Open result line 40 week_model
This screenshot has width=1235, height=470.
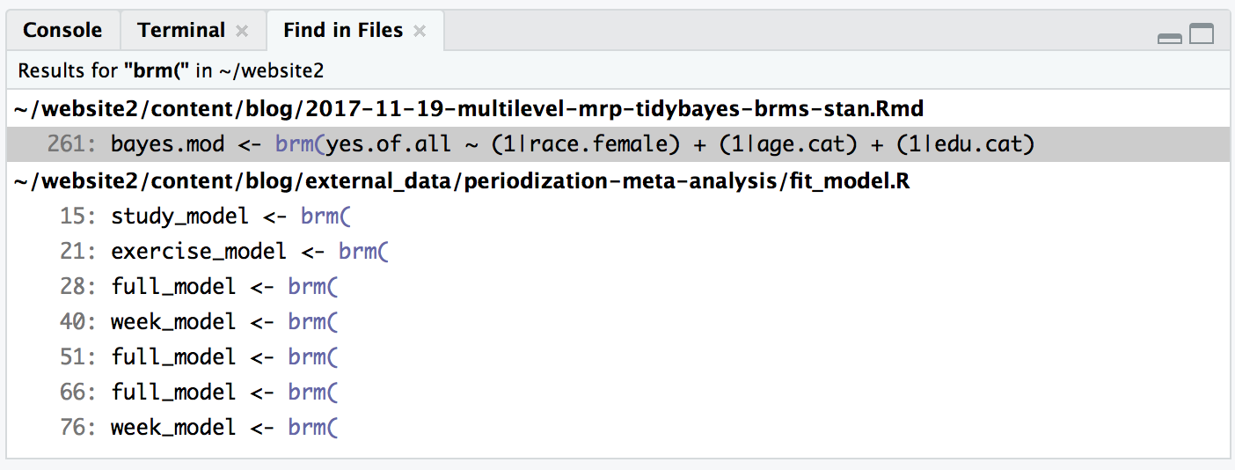617,321
